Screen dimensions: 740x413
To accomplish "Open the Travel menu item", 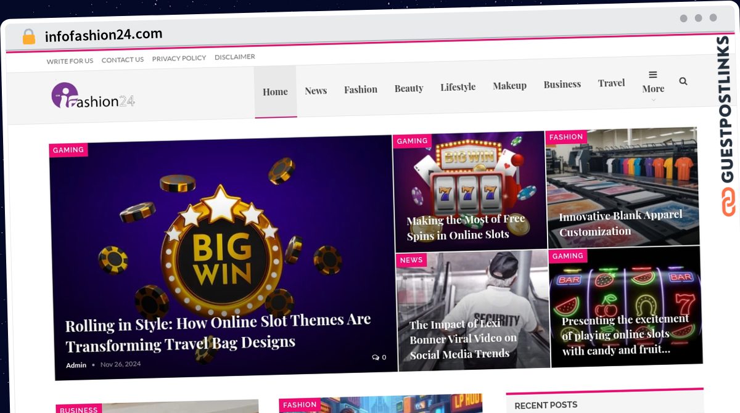I will tap(611, 83).
